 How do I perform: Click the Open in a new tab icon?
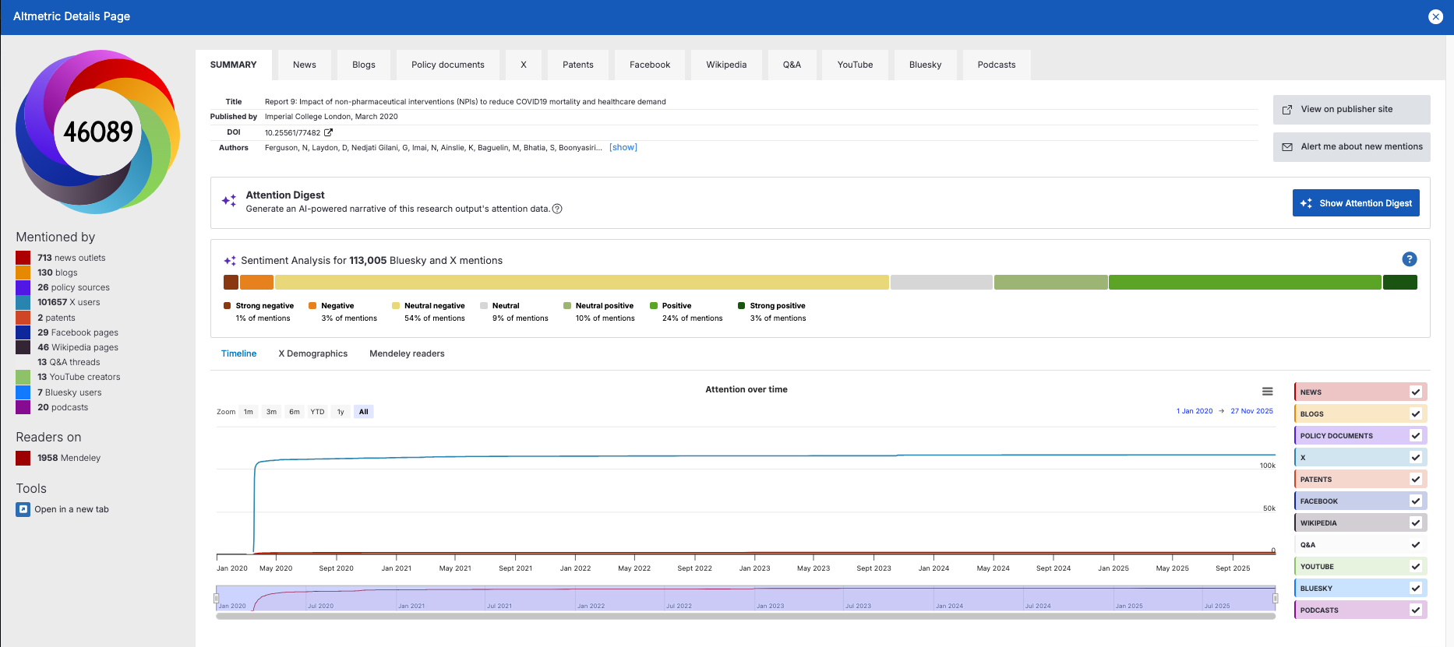pos(23,509)
